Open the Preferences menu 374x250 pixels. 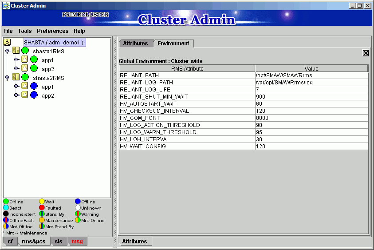click(52, 31)
